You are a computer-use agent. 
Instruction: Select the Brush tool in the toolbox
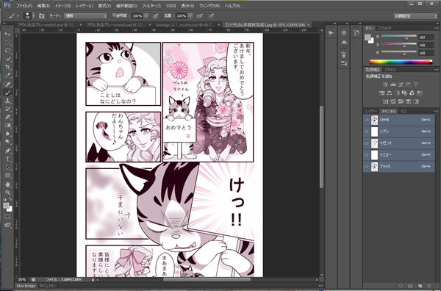[7, 92]
